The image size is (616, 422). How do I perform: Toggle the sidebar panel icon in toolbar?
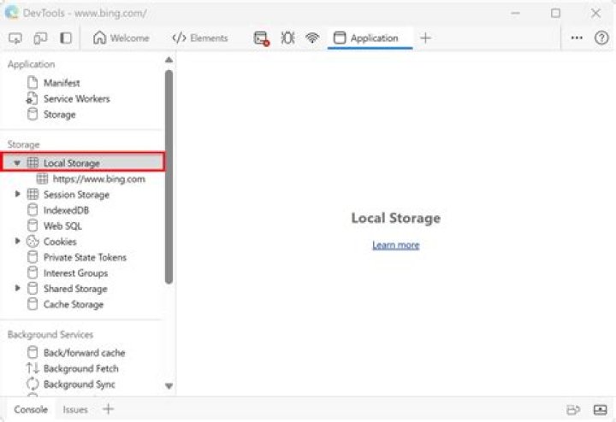click(x=66, y=38)
